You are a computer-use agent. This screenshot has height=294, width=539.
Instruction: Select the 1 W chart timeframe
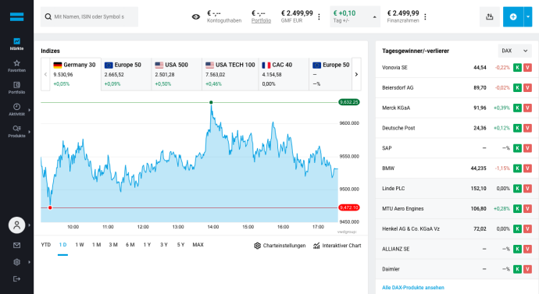click(80, 245)
